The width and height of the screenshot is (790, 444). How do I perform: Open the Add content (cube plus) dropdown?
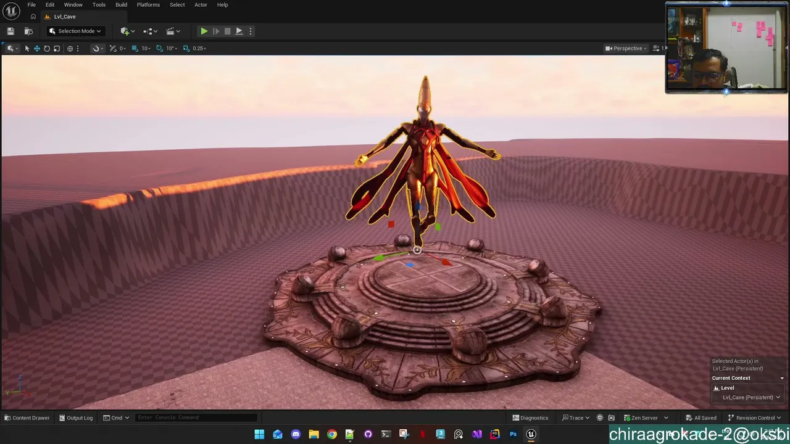128,31
